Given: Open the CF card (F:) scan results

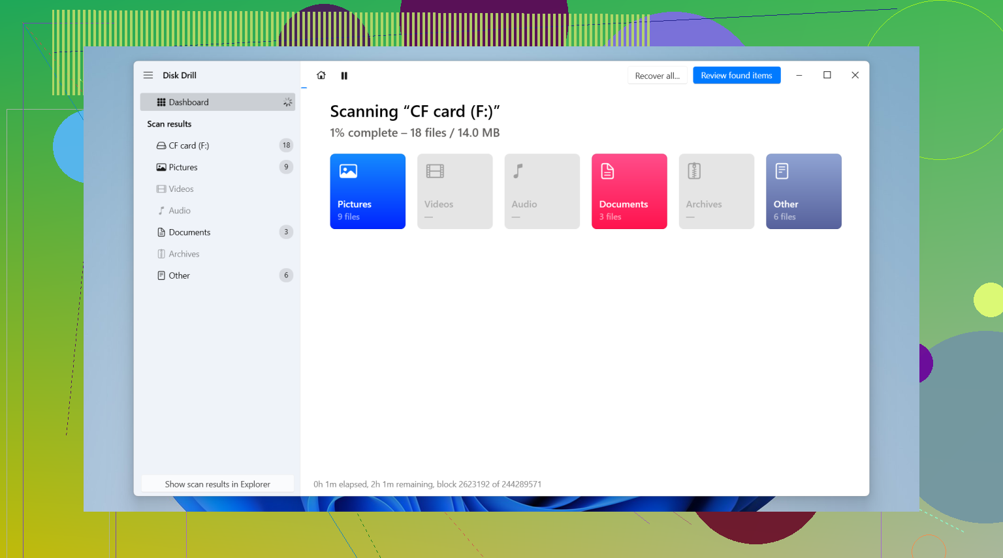Looking at the screenshot, I should click(x=217, y=146).
